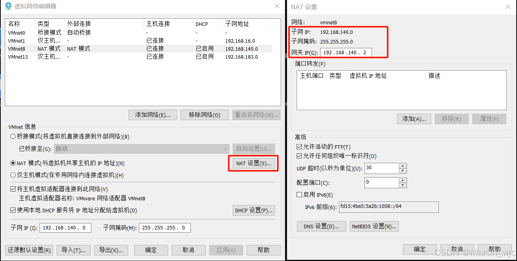This screenshot has width=517, height=261.
Task: Click the IPv6 前缀 field
Action: 389,207
